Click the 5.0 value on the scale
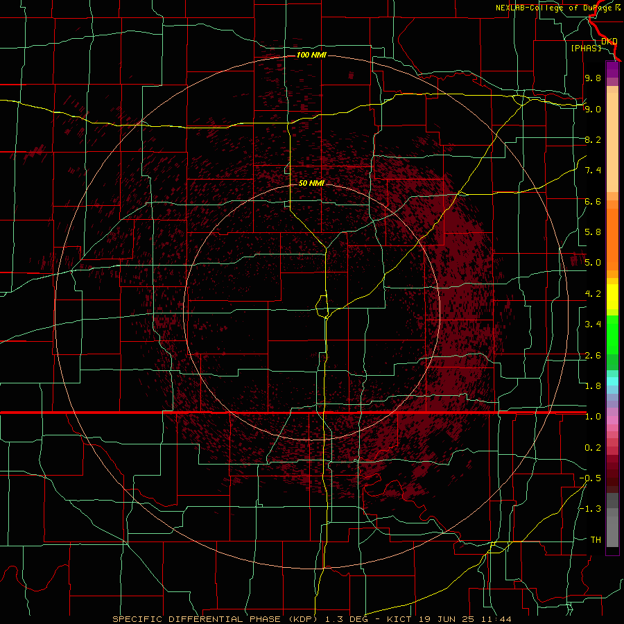The height and width of the screenshot is (624, 624). coord(593,263)
